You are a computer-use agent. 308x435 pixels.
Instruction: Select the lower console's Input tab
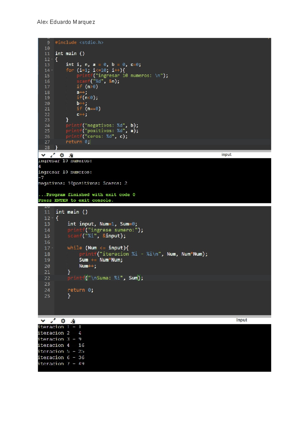click(242, 320)
